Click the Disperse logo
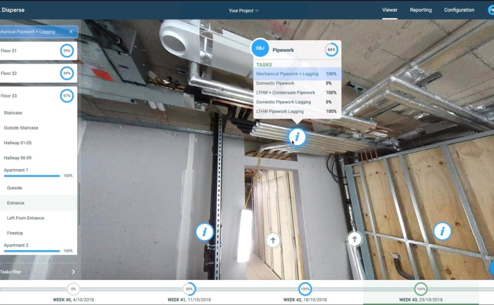 12,10
